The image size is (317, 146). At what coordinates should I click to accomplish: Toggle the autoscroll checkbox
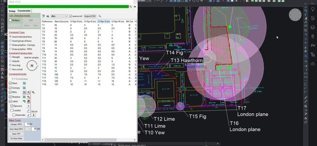point(71,16)
